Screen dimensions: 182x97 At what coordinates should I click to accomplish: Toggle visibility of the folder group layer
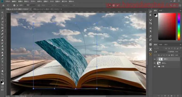[x=155, y=67]
